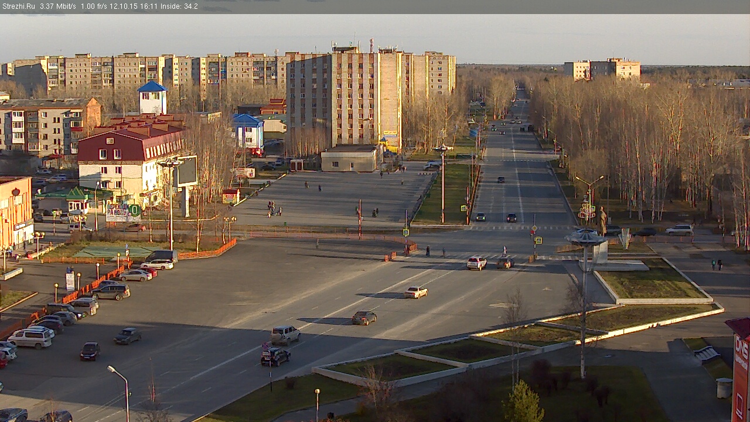Click the 16:11 time stamp
Image resolution: width=750 pixels, height=422 pixels.
[x=150, y=6]
